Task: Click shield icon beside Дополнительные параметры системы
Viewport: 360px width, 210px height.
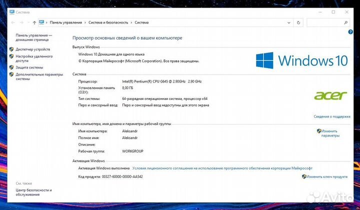Action: coord(11,74)
